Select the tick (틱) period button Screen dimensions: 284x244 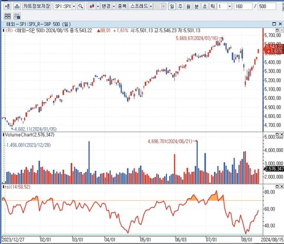click(x=213, y=6)
